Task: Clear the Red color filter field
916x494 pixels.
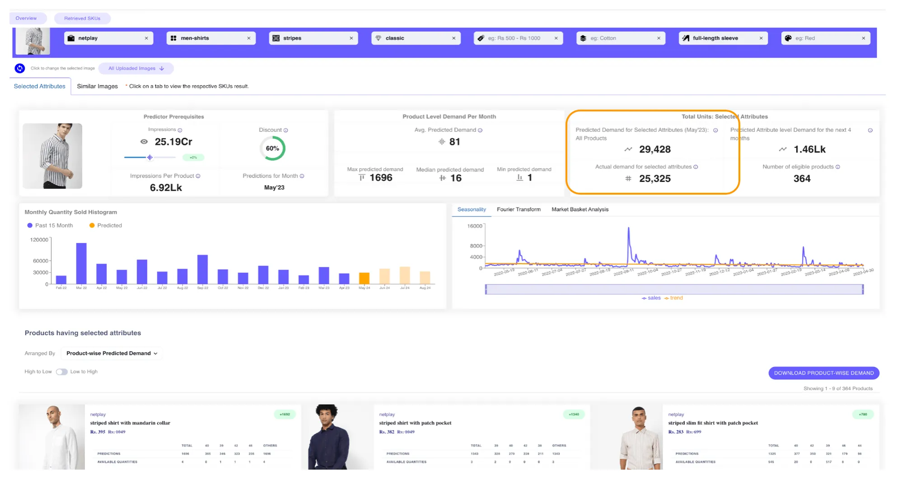Action: (864, 38)
